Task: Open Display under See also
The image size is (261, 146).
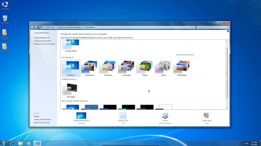Action: click(x=36, y=116)
